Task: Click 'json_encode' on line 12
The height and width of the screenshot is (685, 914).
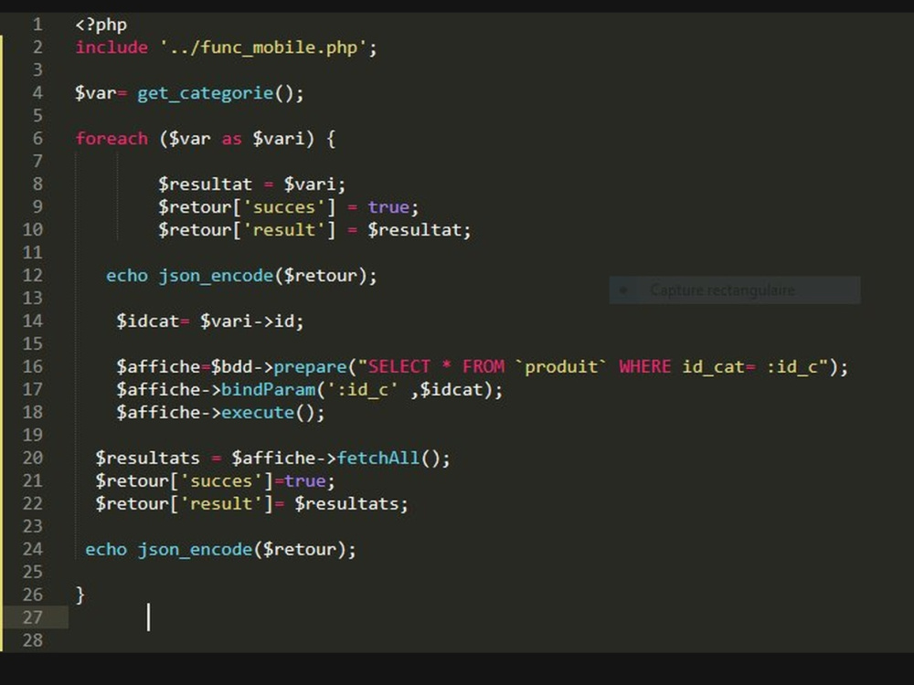Action: pyautogui.click(x=216, y=276)
